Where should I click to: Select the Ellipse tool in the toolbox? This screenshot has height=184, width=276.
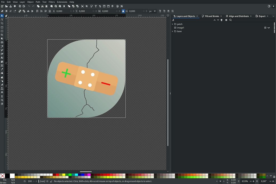pyautogui.click(x=2, y=31)
